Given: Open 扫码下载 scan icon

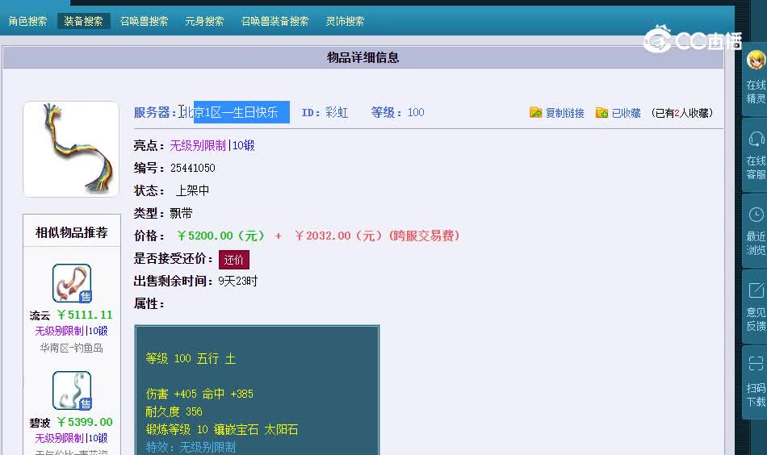Looking at the screenshot, I should click(x=757, y=364).
